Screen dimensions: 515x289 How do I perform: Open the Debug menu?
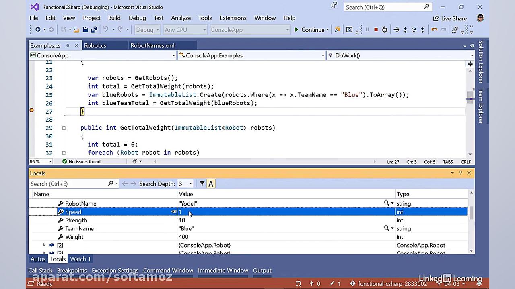[x=137, y=18]
